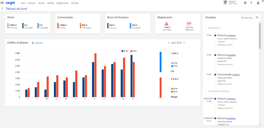Go back with the Tableau de bord arrow
Image resolution: width=264 pixels, height=128 pixels.
pos(2,9)
